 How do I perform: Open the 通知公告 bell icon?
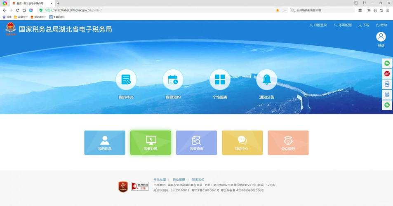click(267, 80)
